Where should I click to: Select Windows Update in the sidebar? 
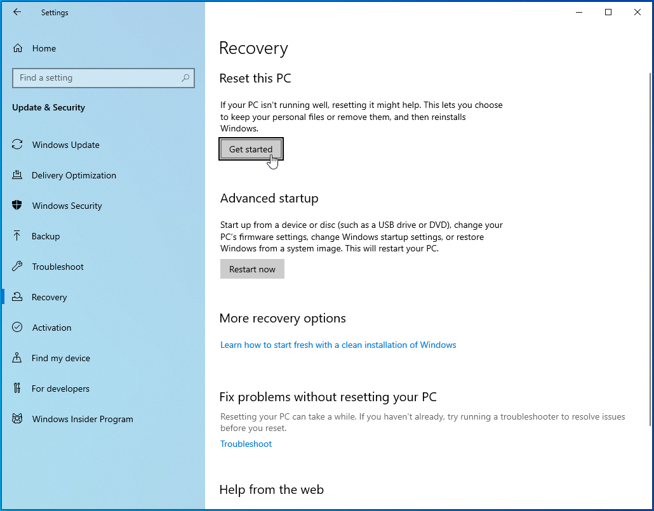[65, 145]
